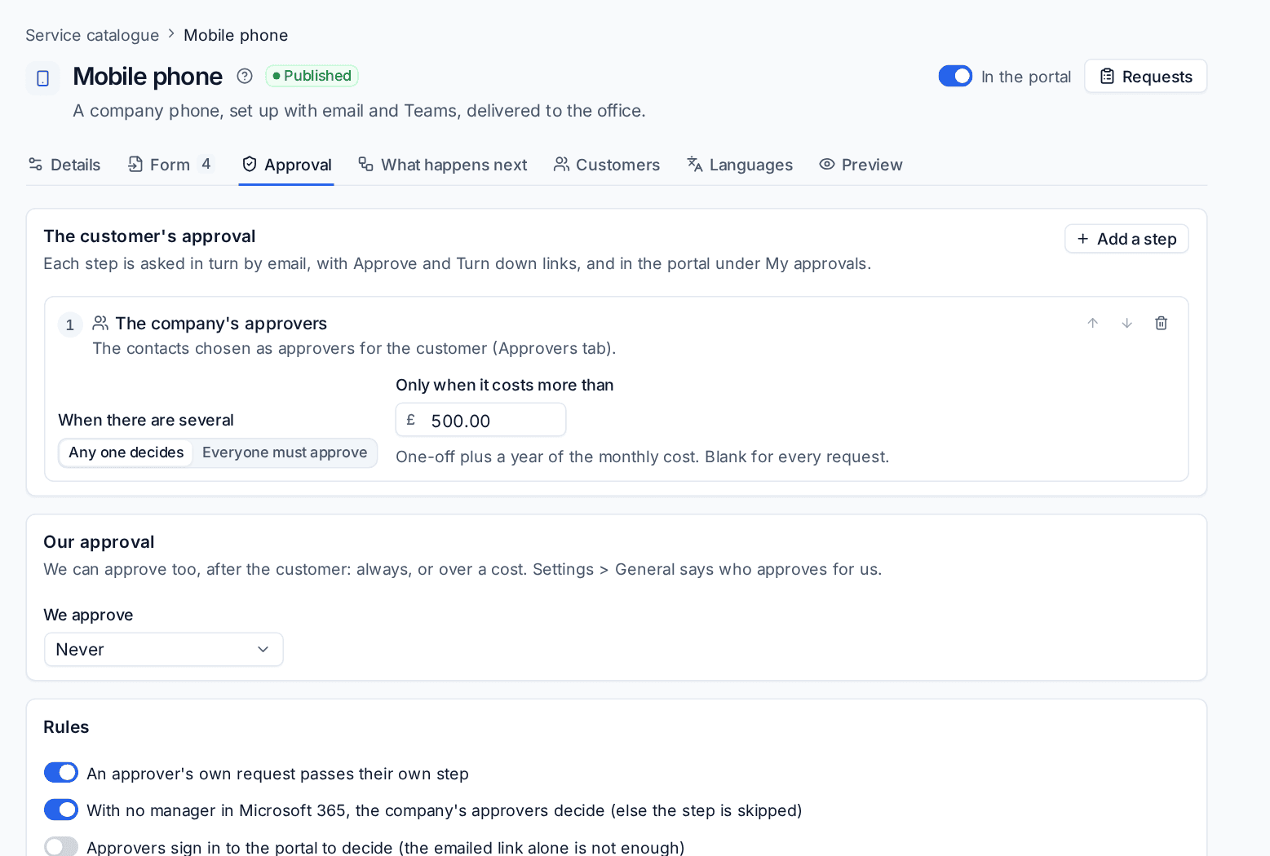Open the Details tab
This screenshot has width=1270, height=856.
point(64,165)
